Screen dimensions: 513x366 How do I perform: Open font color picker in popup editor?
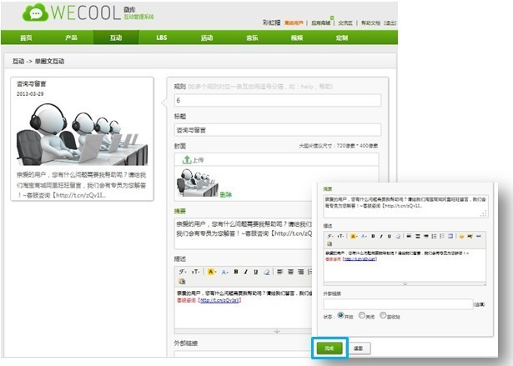364,236
